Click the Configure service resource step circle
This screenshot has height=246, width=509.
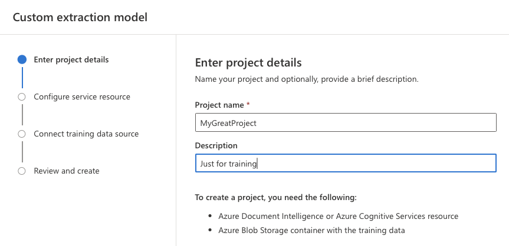click(x=22, y=97)
